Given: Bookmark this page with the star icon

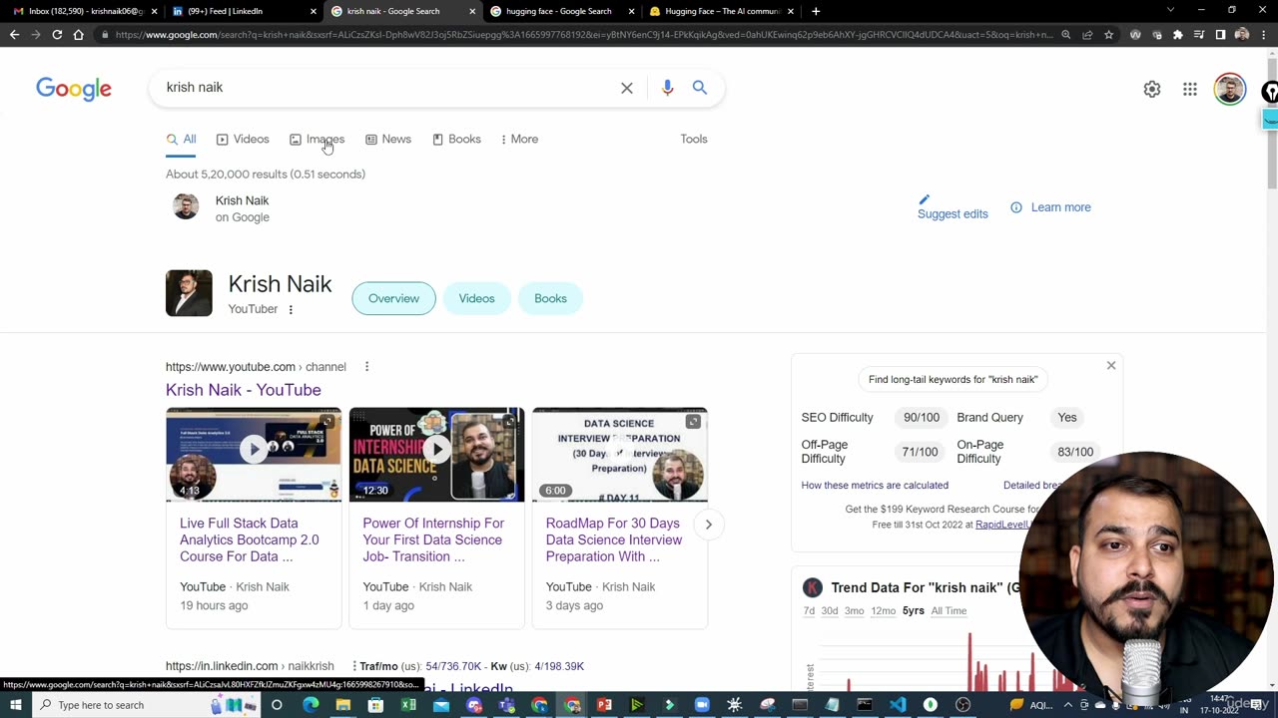Looking at the screenshot, I should click(x=1108, y=35).
